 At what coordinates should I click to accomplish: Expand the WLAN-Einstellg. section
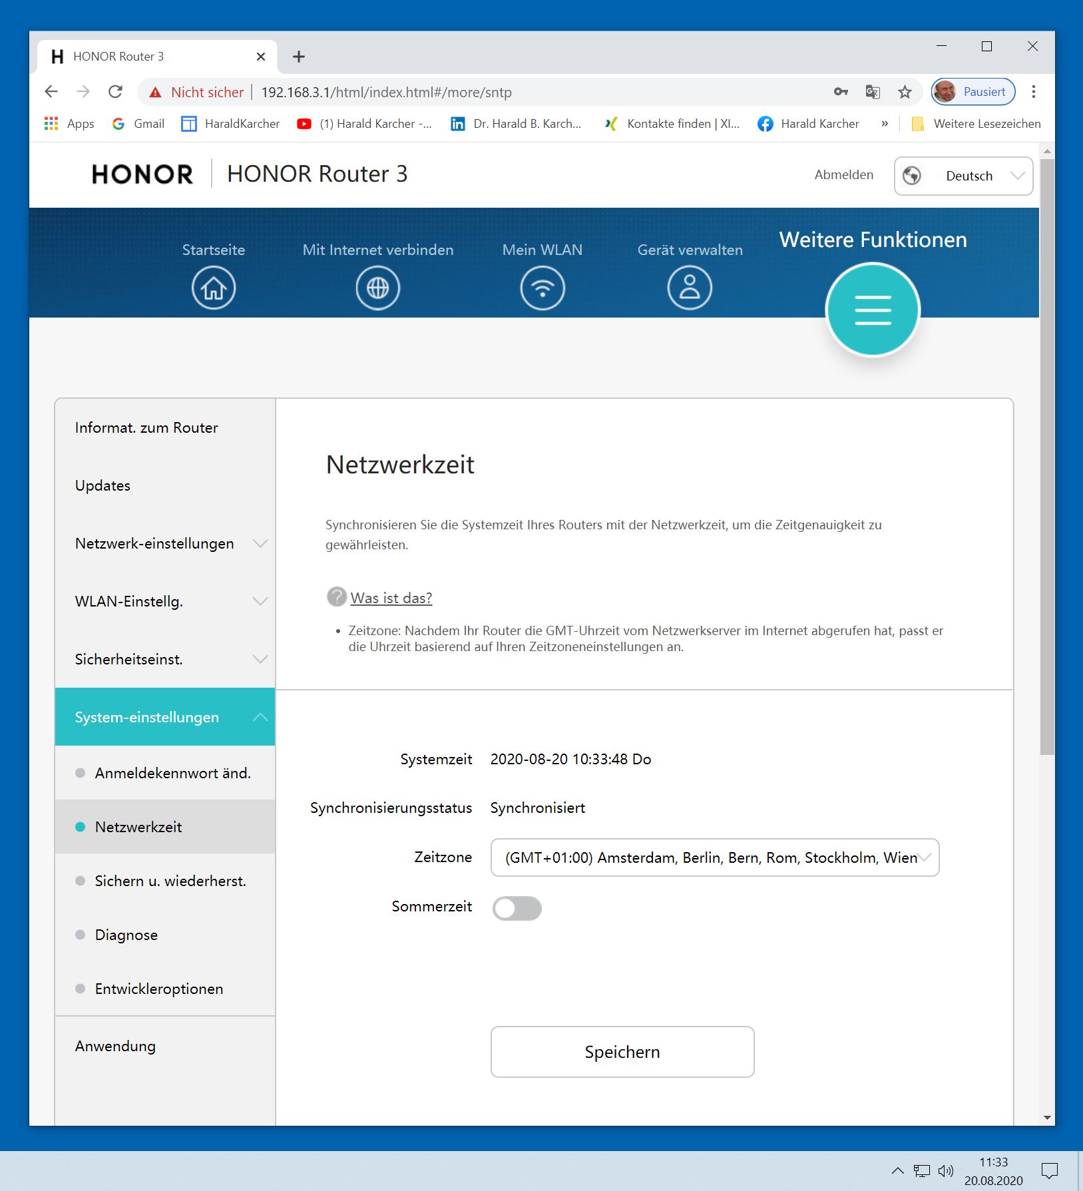pos(165,601)
